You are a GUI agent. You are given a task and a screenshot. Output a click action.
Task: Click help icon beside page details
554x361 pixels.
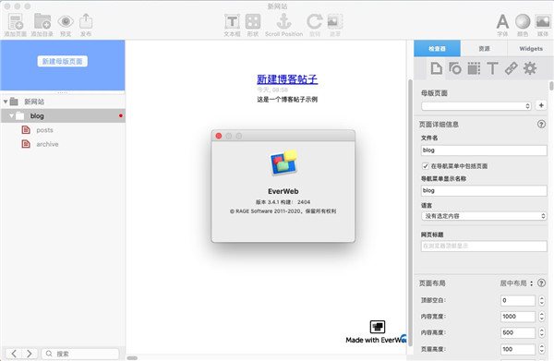[x=541, y=125]
